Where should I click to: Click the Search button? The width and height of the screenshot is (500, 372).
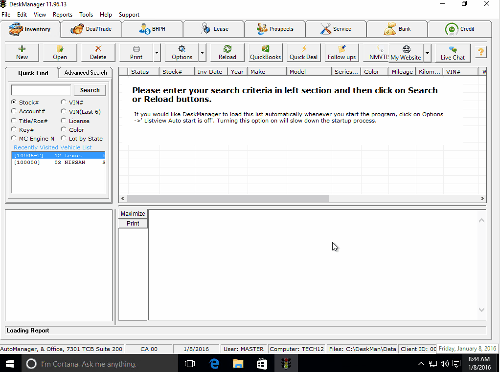click(90, 90)
